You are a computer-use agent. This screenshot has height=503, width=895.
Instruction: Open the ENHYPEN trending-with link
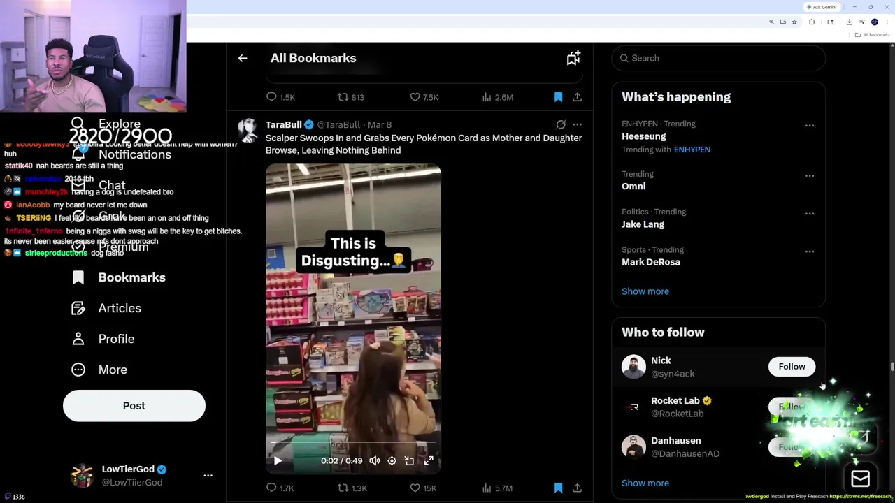tap(692, 150)
